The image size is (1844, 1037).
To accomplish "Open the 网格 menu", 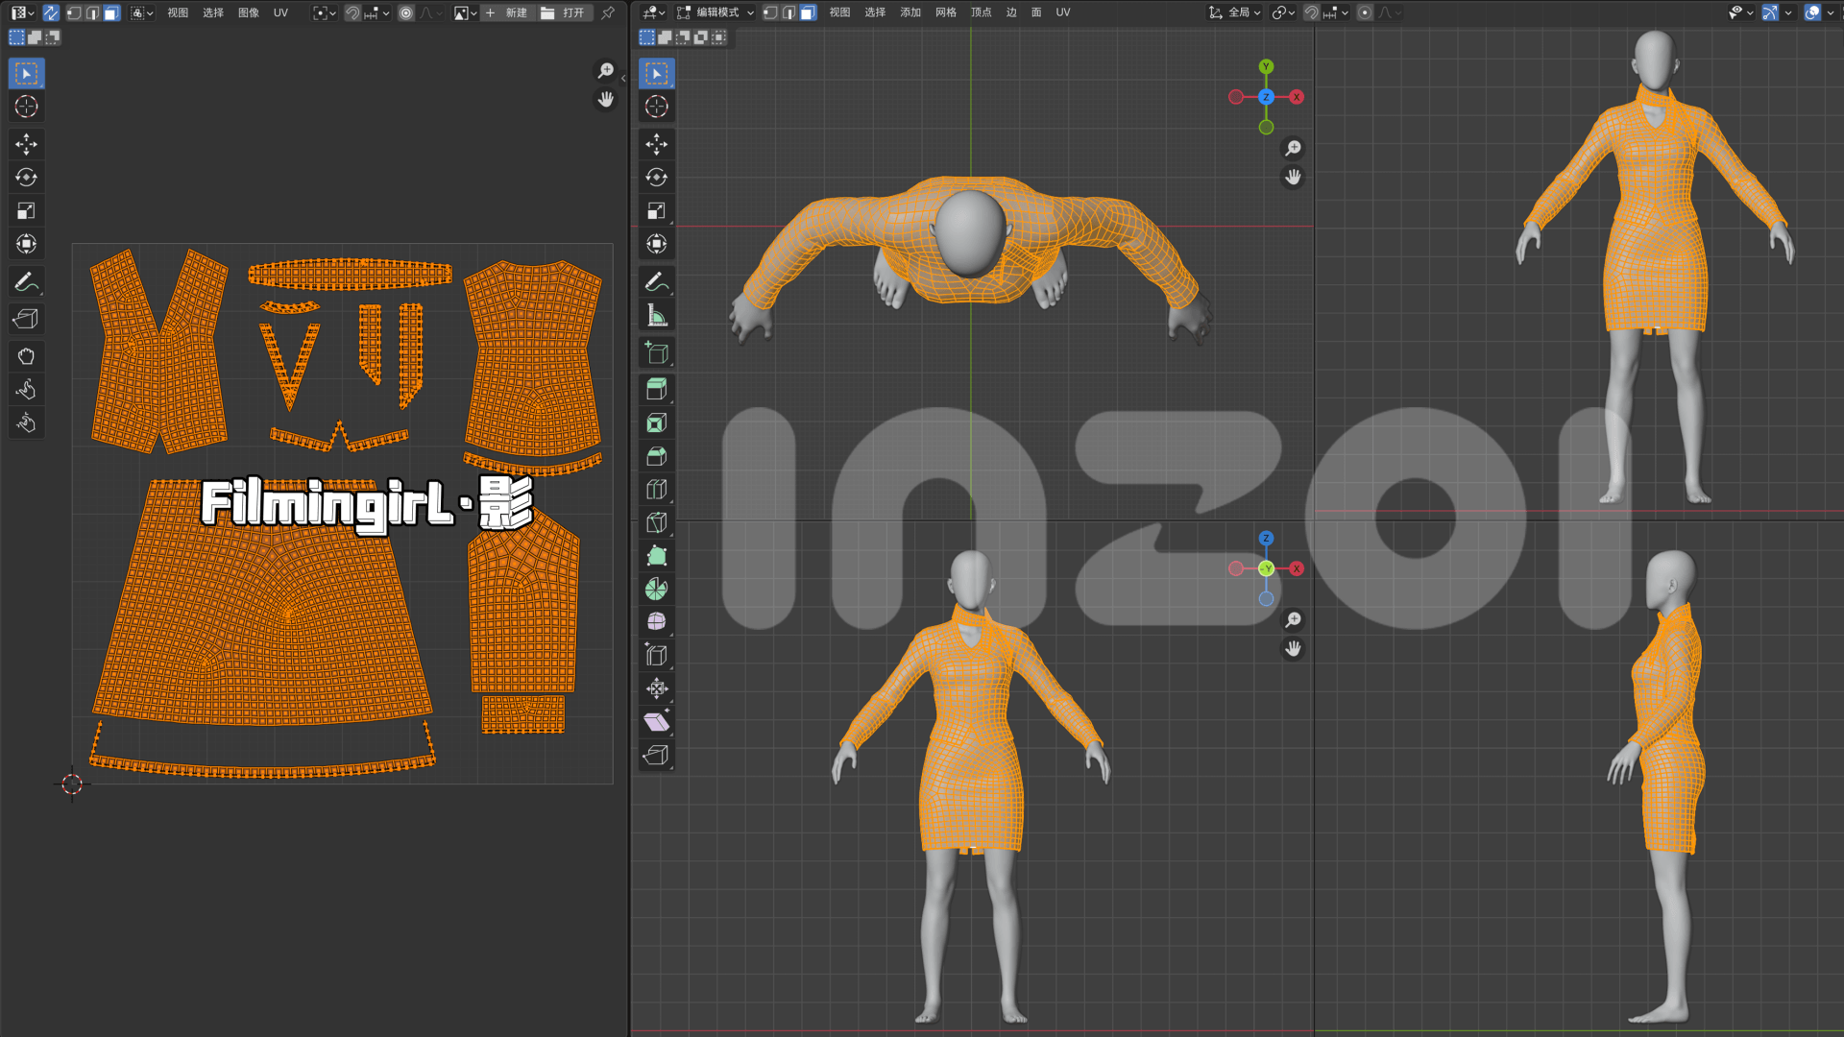I will point(946,12).
